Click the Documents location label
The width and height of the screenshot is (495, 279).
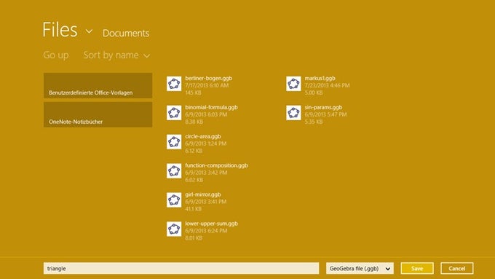click(x=126, y=34)
